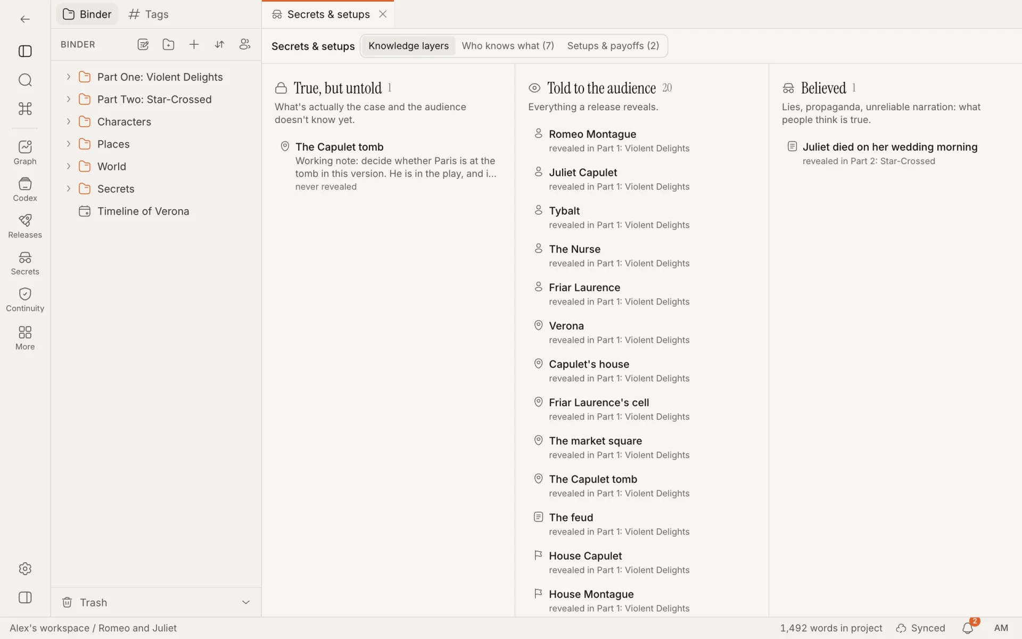Select the Who knows what tab

pyautogui.click(x=508, y=46)
